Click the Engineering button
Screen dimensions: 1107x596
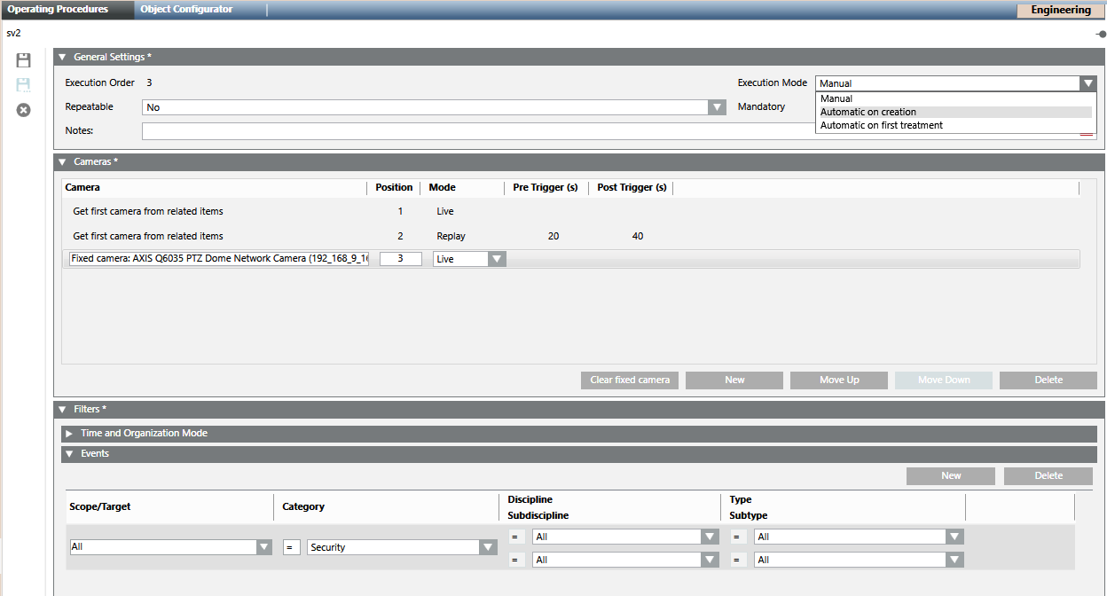click(x=1060, y=11)
